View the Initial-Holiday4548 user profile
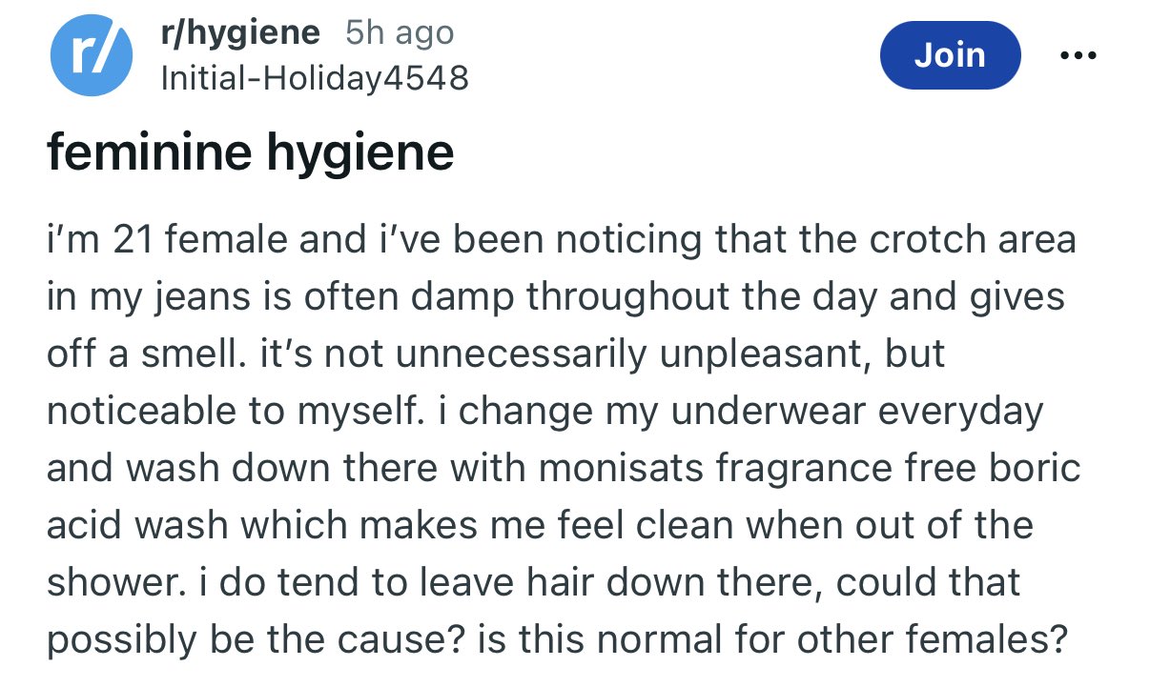Screen dimensions: 1150x687 [x=315, y=77]
